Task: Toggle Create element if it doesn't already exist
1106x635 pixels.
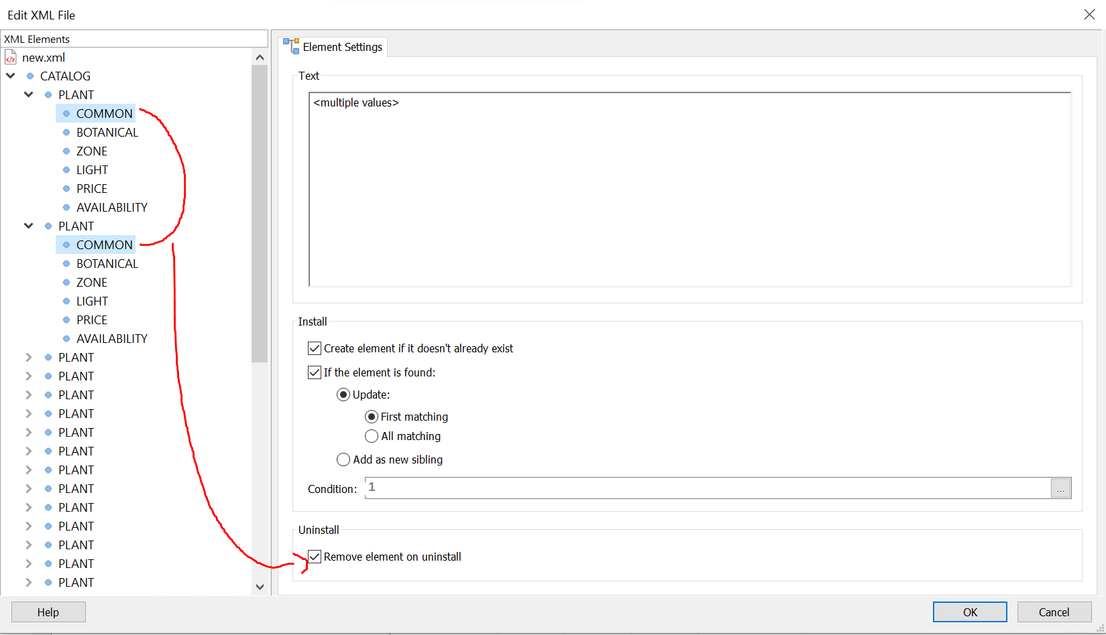Action: pyautogui.click(x=315, y=348)
